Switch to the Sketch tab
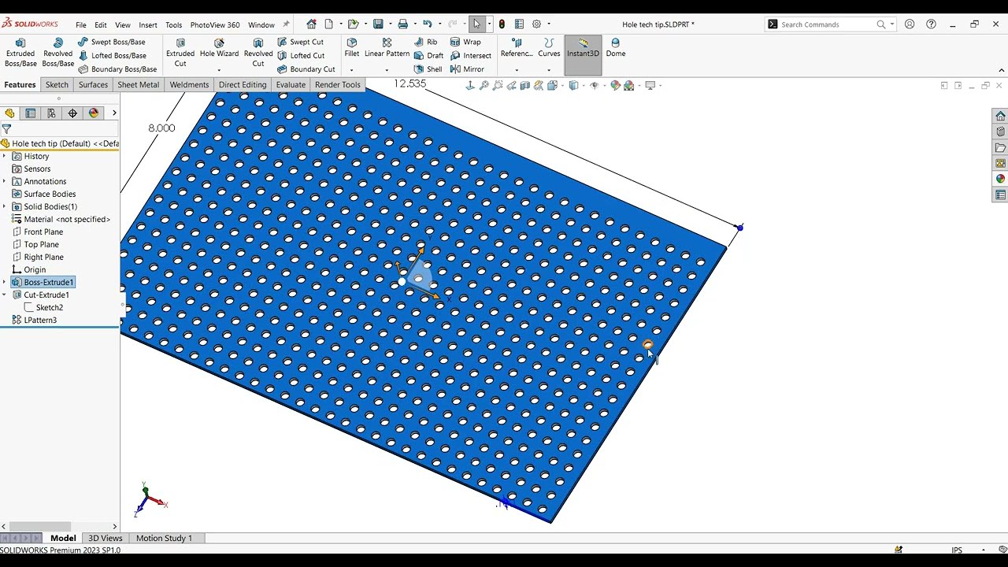The height and width of the screenshot is (567, 1008). coord(57,85)
